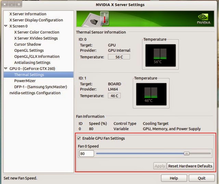Click Reset Hardware Defaults
Image resolution: width=219 pixels, height=184 pixels.
click(x=190, y=166)
